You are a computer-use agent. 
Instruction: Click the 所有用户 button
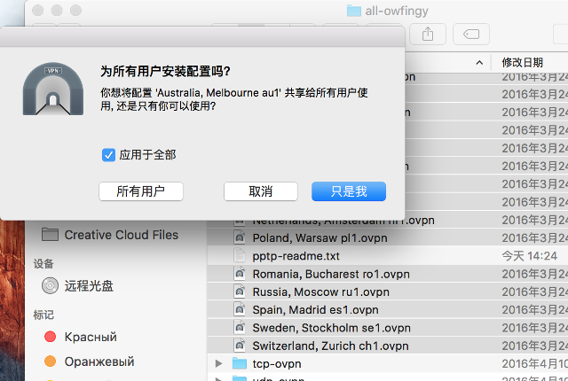(141, 191)
